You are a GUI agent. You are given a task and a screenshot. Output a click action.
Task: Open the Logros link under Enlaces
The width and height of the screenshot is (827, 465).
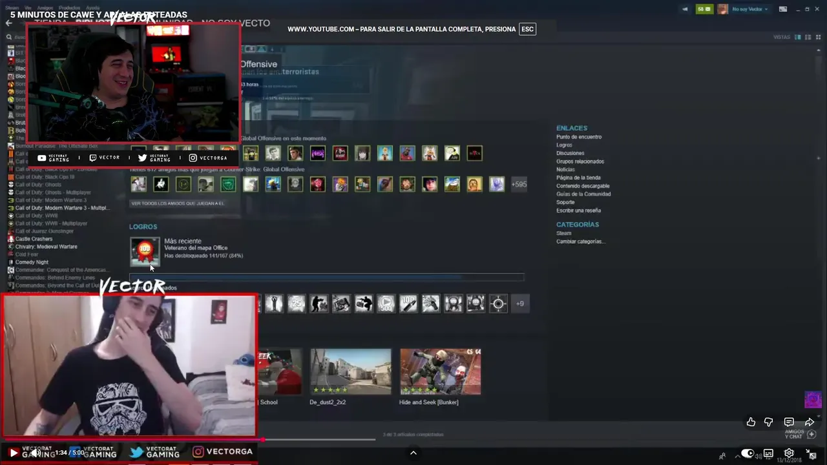pyautogui.click(x=564, y=145)
